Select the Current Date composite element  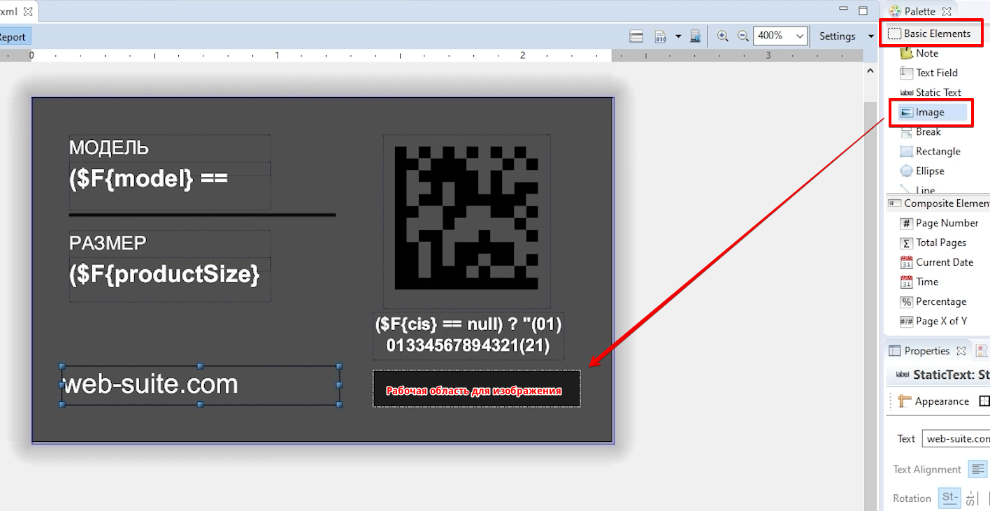(935, 262)
